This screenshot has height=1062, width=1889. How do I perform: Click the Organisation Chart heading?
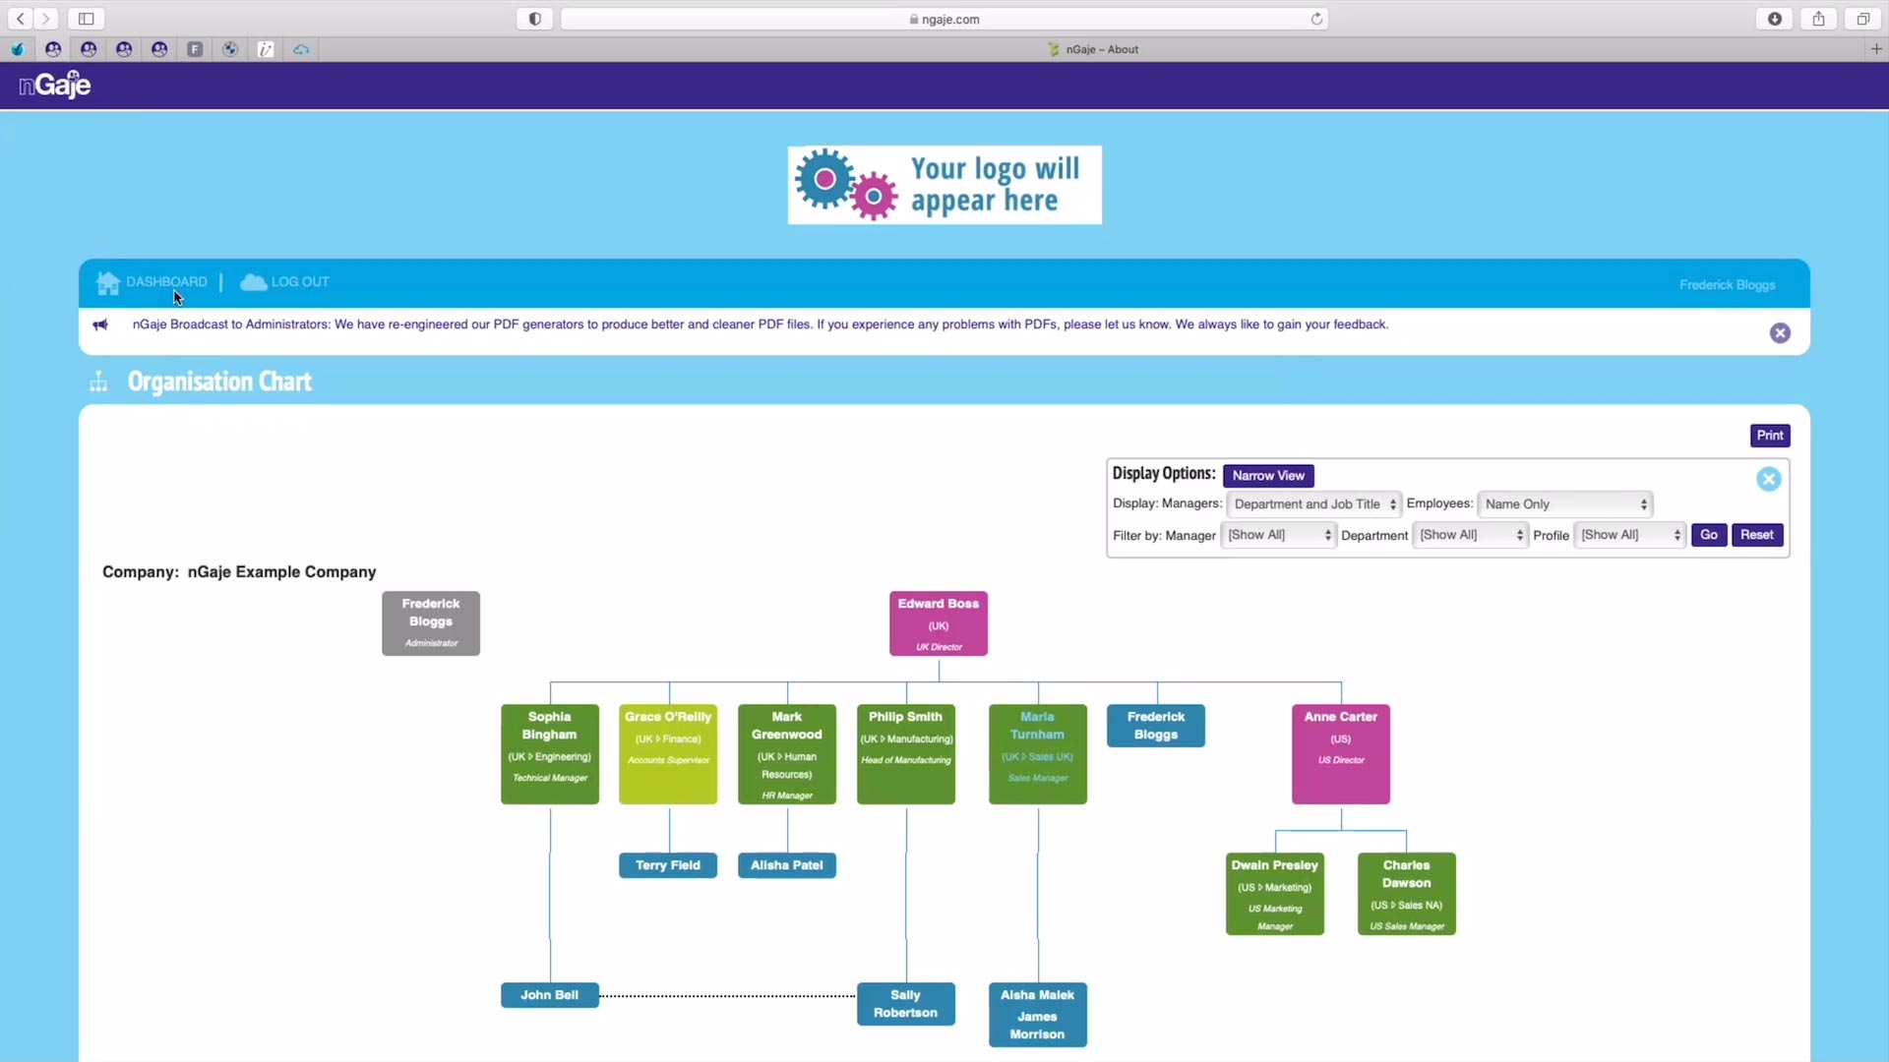pos(219,382)
